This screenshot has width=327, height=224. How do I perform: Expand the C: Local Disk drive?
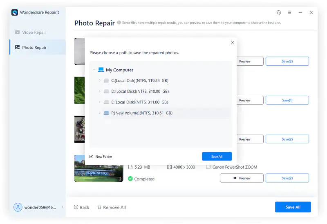click(100, 81)
